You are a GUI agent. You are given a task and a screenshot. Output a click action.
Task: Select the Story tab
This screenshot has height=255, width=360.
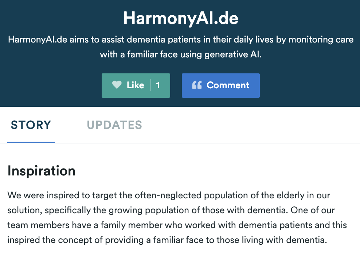point(31,125)
